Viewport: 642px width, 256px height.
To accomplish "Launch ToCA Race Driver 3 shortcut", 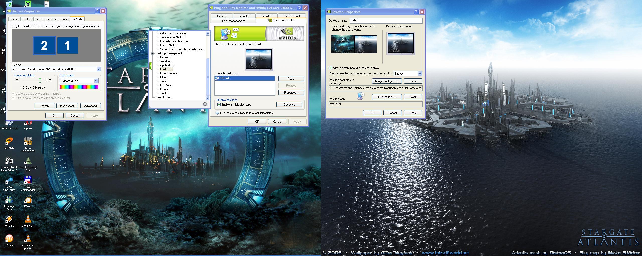I will click(9, 164).
